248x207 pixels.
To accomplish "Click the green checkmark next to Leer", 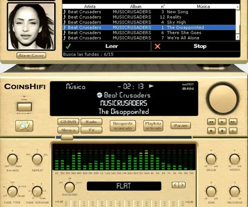I will click(68, 46).
